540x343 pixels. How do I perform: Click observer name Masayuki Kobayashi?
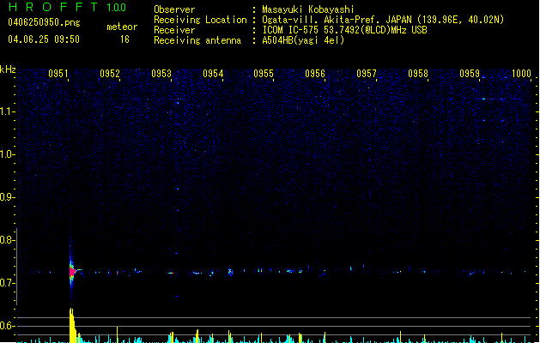point(308,9)
